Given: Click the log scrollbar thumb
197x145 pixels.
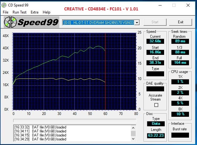Looking at the screenshot, I should click(133, 133).
